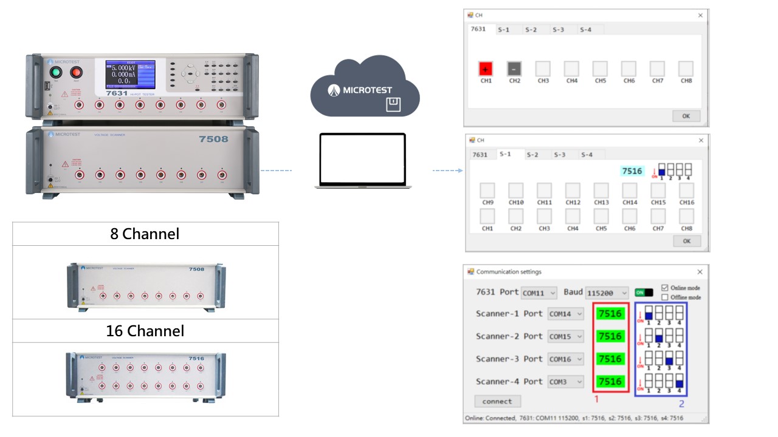Open S-3 tab in the S-1-active CH window
778x437 pixels.
click(x=559, y=155)
